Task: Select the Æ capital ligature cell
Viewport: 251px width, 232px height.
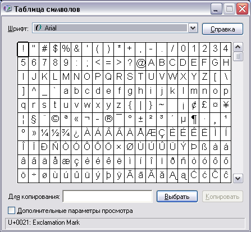Action: [x=151, y=134]
